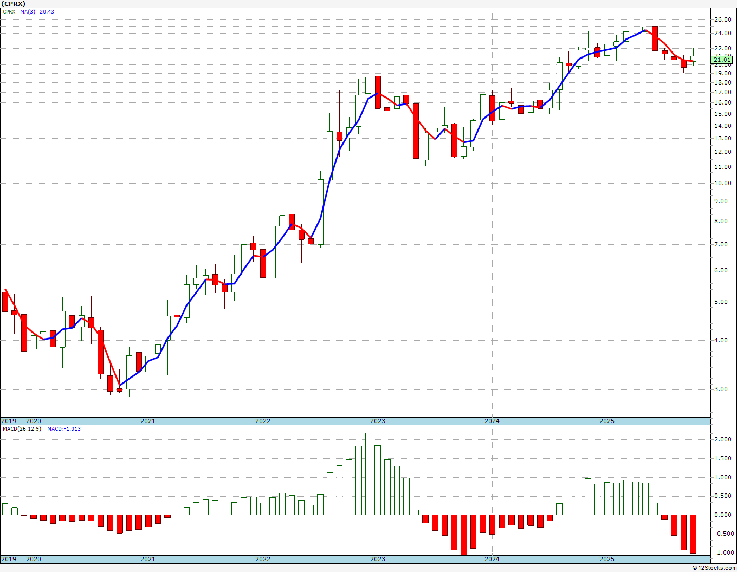Click the 2020 marker on the MACD timeline
The width and height of the screenshot is (737, 572).
(x=34, y=558)
